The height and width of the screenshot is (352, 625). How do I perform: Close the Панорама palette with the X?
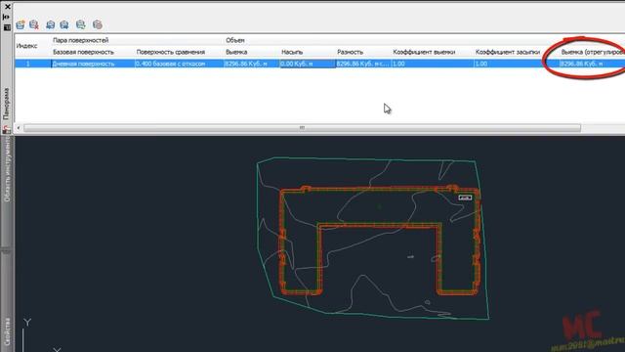(x=7, y=7)
